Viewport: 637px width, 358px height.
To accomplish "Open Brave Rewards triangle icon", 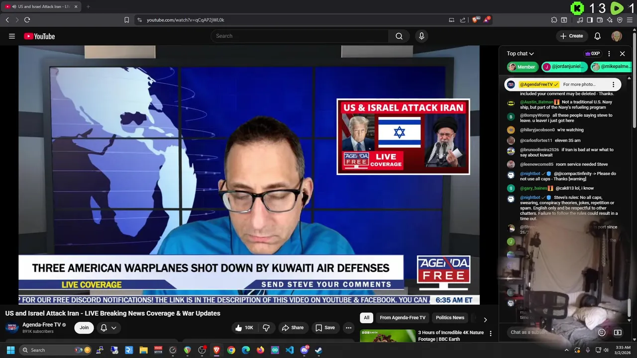I will coord(487,20).
